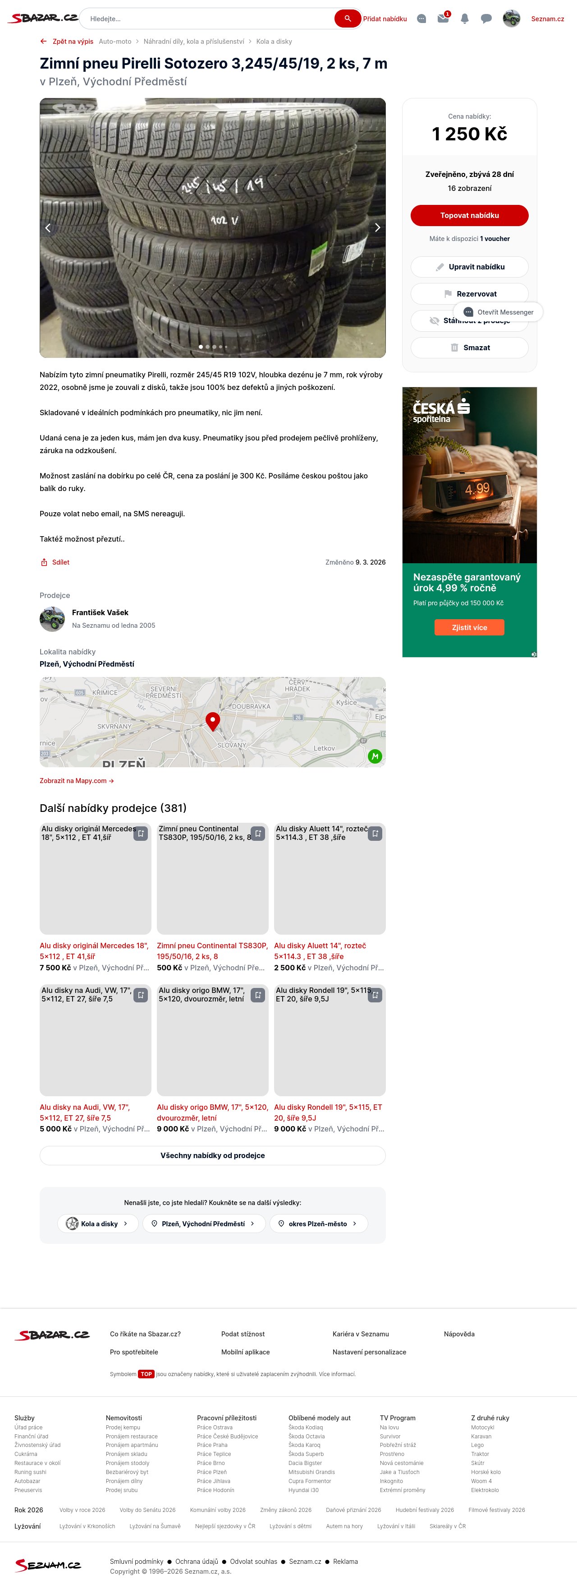Screen dimensions: 577x1590
Task: Click the red search magnifier button
Action: [348, 19]
